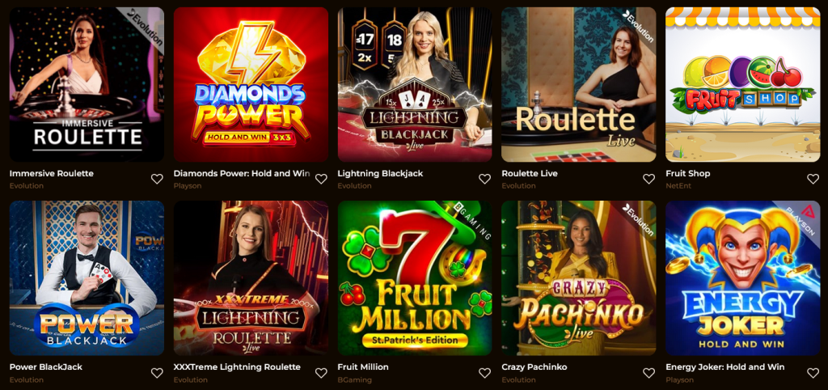Favorite Energy Joker: Hold and Win
This screenshot has width=828, height=390.
[813, 373]
